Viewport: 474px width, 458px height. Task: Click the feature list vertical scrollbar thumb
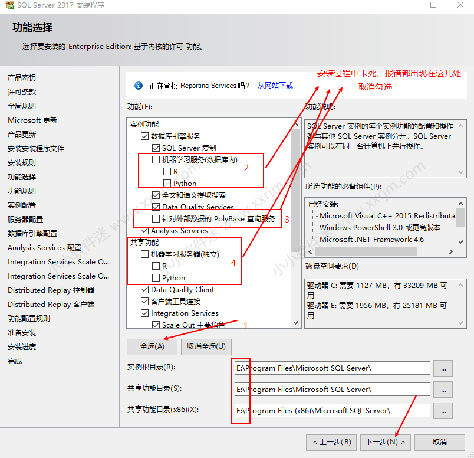click(296, 190)
